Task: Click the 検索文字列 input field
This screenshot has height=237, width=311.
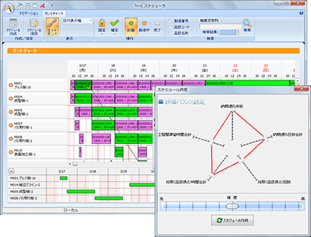Action: tap(220, 26)
